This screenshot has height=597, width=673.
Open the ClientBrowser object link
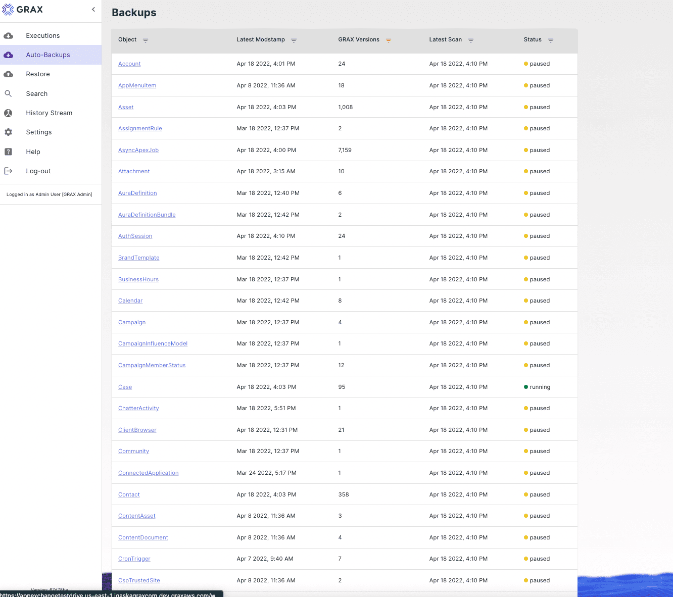click(137, 430)
